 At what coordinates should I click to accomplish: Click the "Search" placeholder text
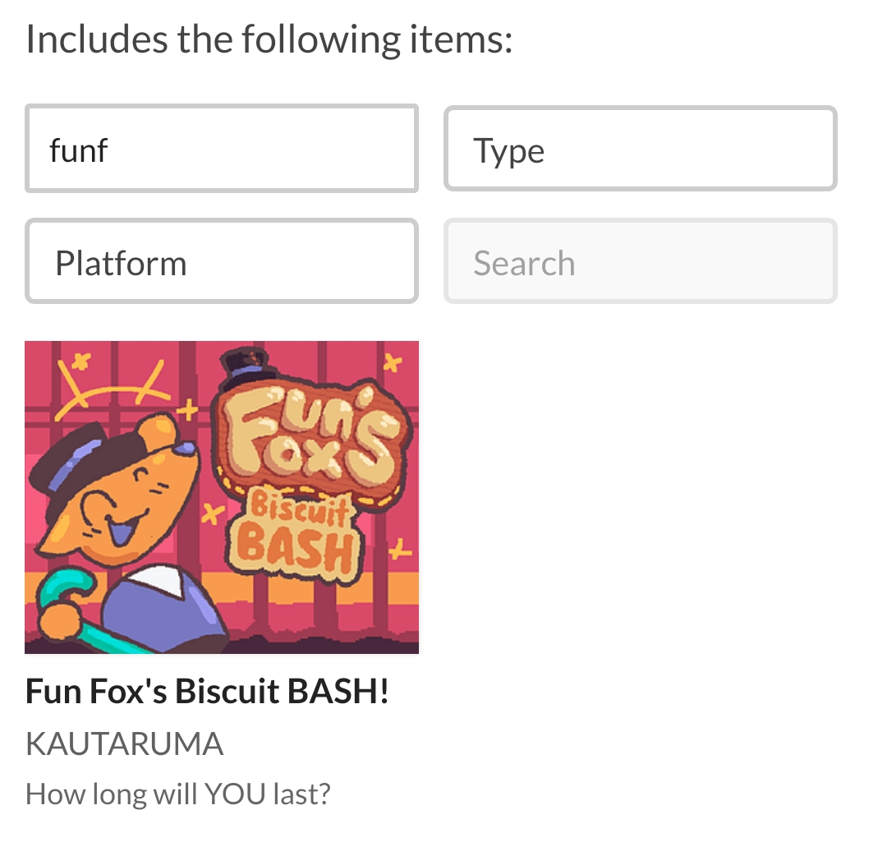point(524,264)
